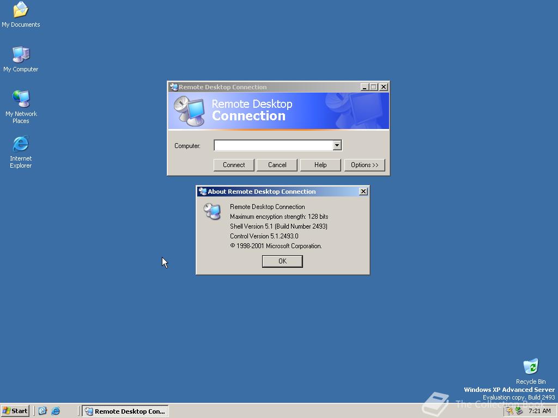Viewport: 558px width, 418px height.
Task: Select the Recycle Bin desktop icon
Action: pyautogui.click(x=531, y=371)
